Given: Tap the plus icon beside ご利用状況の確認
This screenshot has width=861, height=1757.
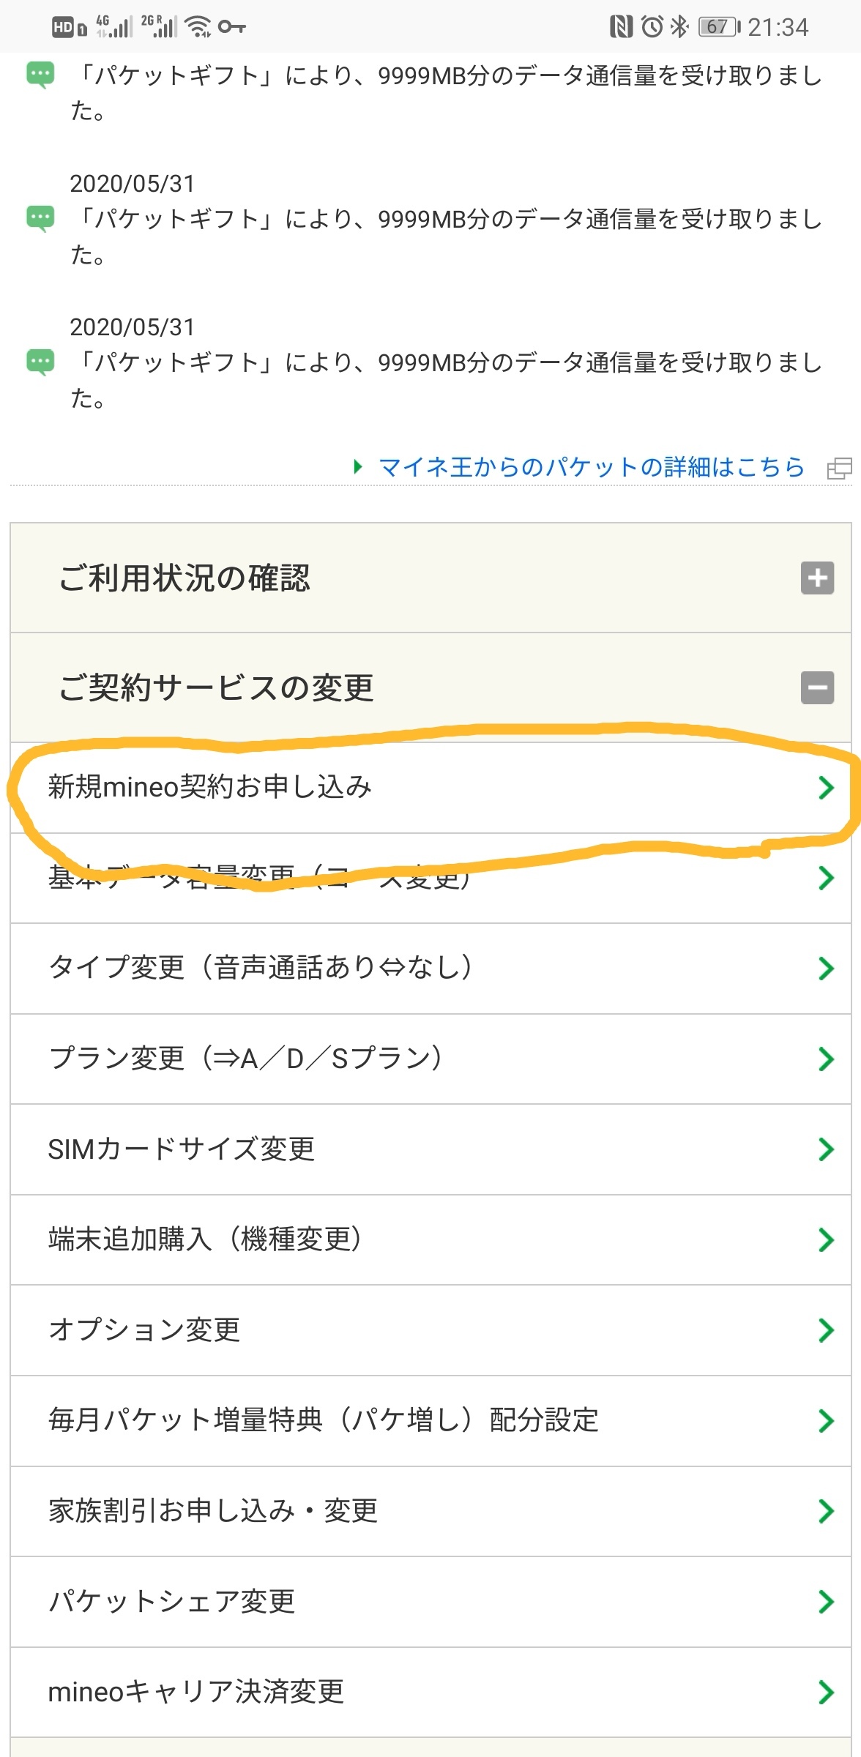Looking at the screenshot, I should (x=817, y=578).
